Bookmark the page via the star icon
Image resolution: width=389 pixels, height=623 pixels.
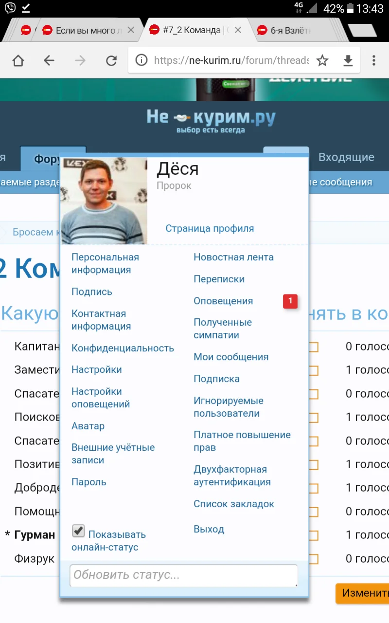(x=322, y=60)
